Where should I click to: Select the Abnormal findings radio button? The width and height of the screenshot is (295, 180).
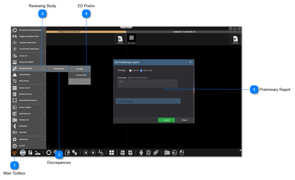[141, 70]
